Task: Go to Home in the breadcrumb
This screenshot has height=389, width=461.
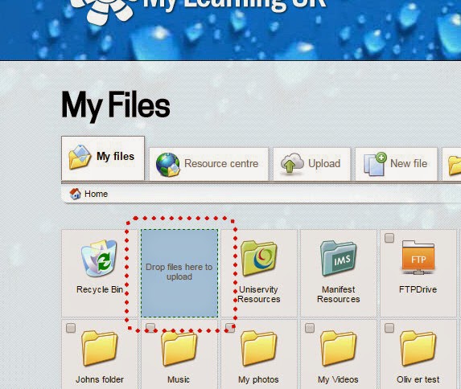Action: click(x=96, y=194)
